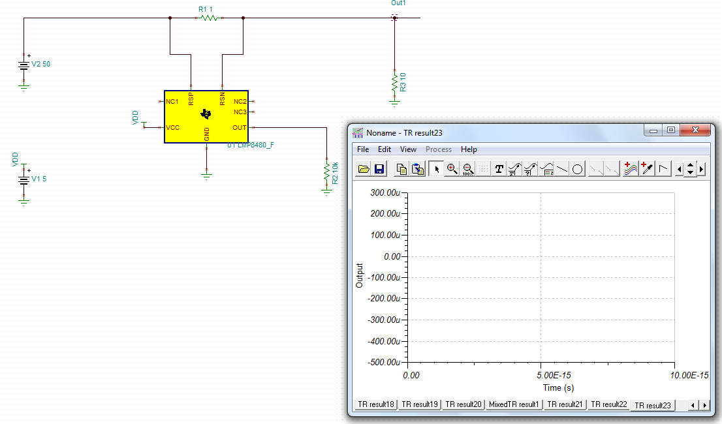Click the 5.00E-15 time axis value
Screen dimensions: 722x424
(x=554, y=375)
